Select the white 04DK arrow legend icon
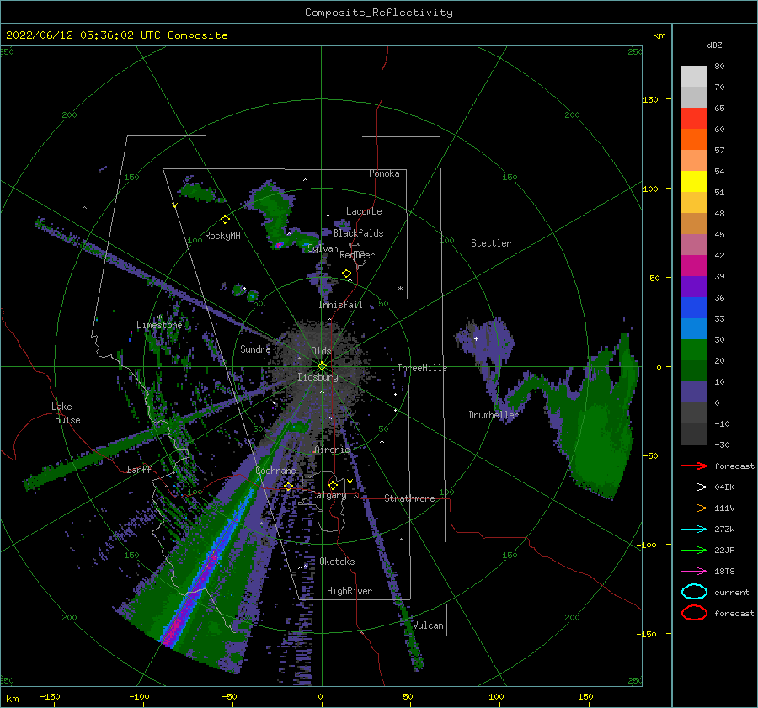The height and width of the screenshot is (708, 758). click(694, 487)
